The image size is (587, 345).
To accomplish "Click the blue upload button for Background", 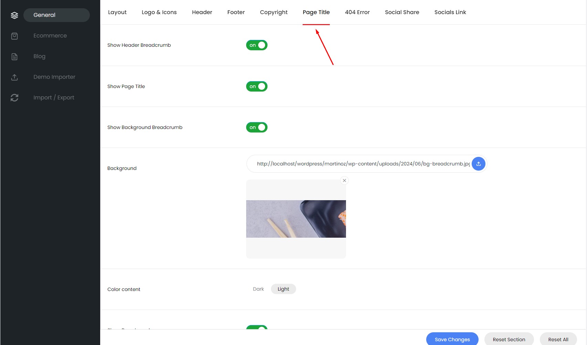I will (478, 164).
